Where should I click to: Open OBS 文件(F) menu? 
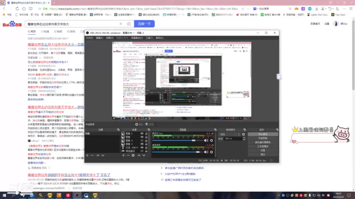click(90, 38)
